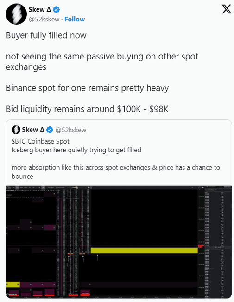Click the blue verified badge beside Skew Δ
Image resolution: width=234 pixels, height=302 pixels.
[x=56, y=9]
